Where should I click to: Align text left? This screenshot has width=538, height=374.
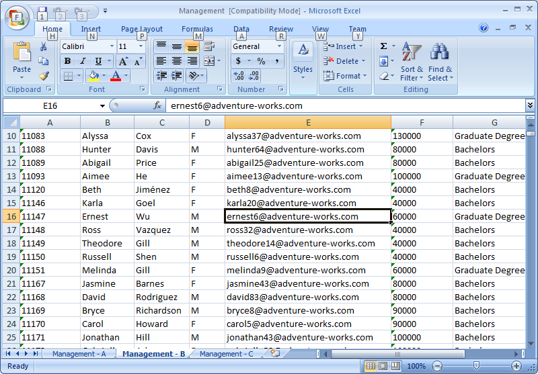coord(161,61)
